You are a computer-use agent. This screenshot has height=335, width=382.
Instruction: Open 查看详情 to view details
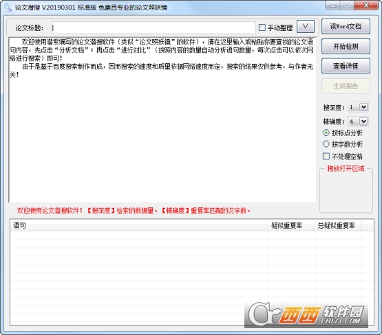[346, 66]
